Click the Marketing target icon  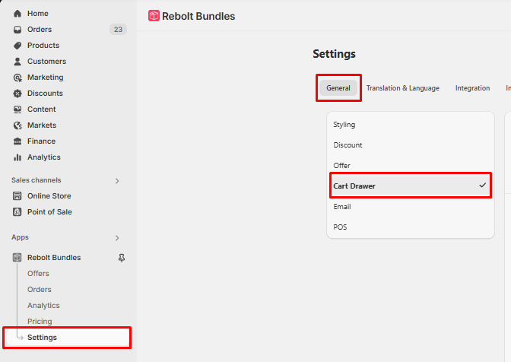17,78
